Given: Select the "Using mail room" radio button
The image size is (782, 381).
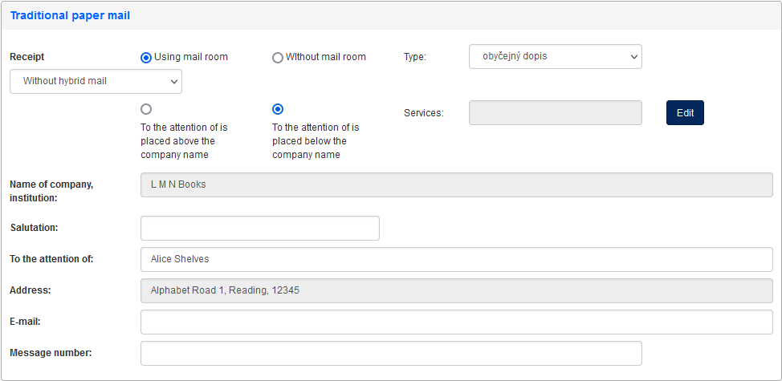Looking at the screenshot, I should 146,58.
